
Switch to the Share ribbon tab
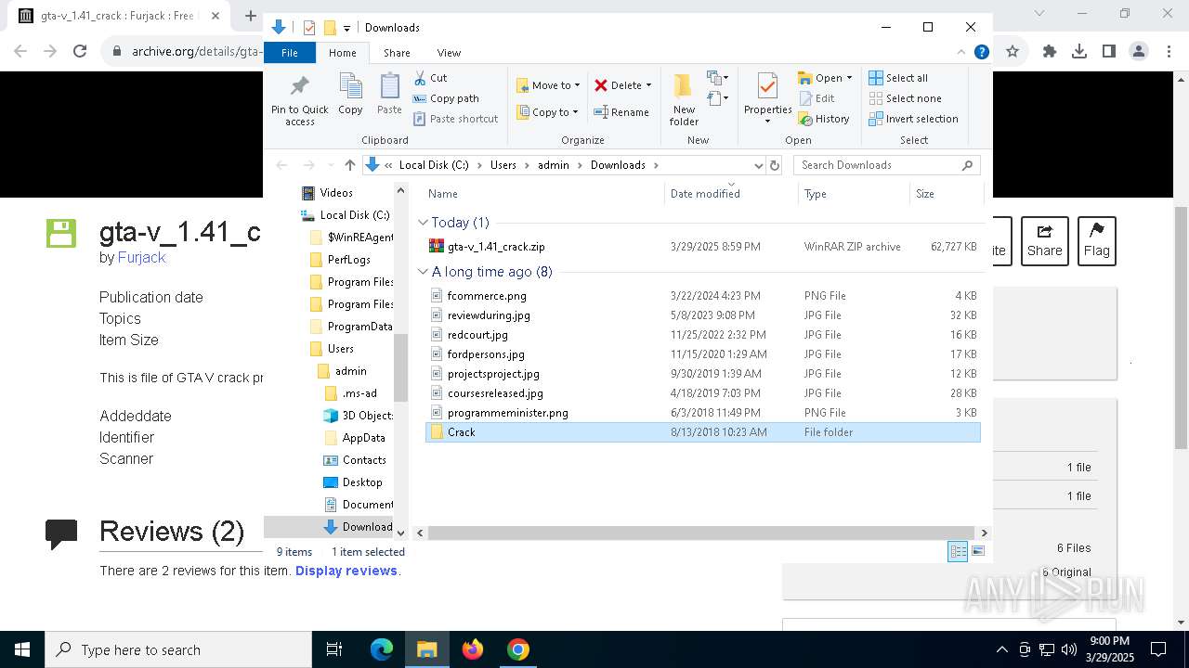point(397,53)
